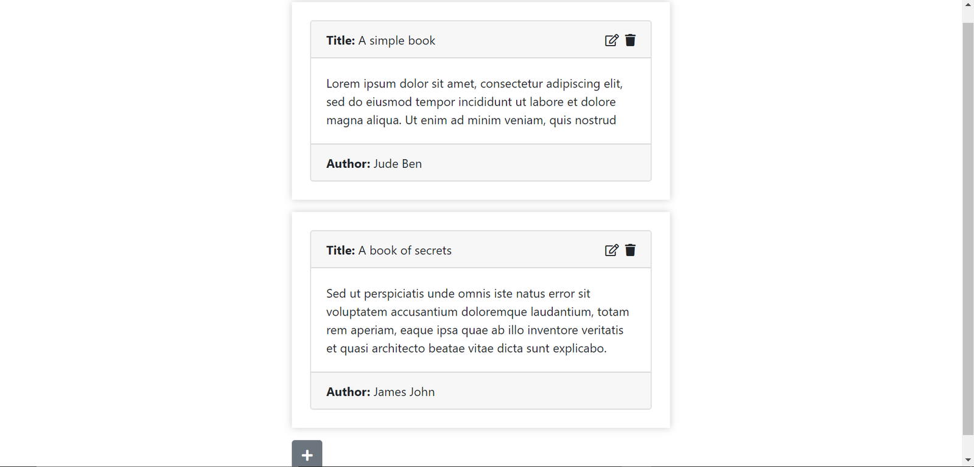974x467 pixels.
Task: Click scrollbar track above the thumb
Action: point(968,16)
